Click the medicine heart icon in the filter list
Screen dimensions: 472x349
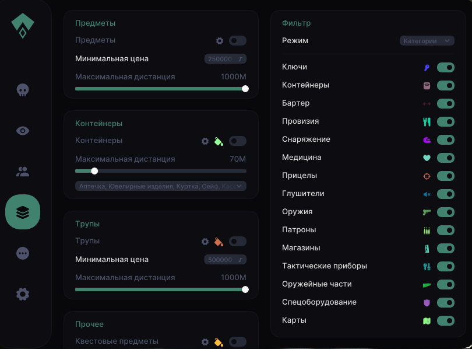[x=427, y=158]
